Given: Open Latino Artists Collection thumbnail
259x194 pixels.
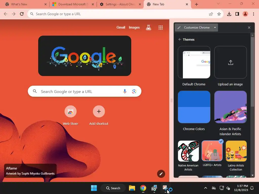Looking at the screenshot, I should [x=236, y=151].
